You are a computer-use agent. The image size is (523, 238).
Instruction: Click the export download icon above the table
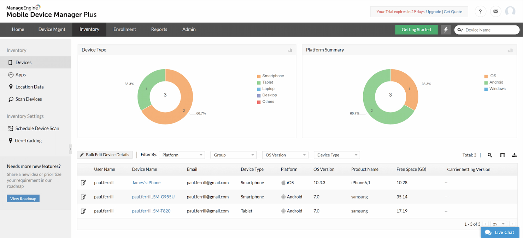(x=514, y=155)
